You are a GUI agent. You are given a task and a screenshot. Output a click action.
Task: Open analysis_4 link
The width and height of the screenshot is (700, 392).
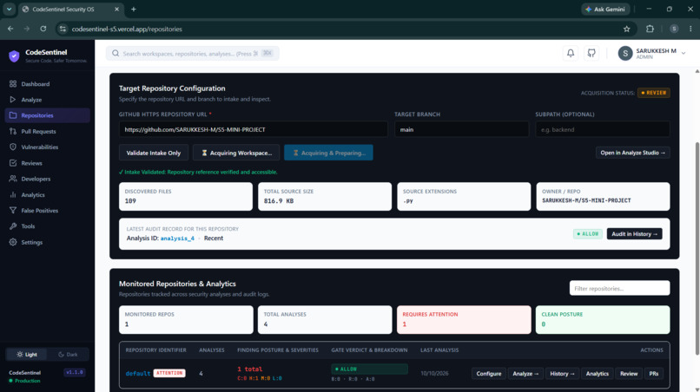pyautogui.click(x=177, y=238)
